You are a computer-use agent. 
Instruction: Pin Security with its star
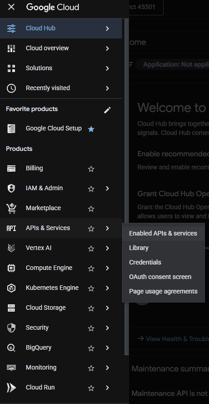[91, 328]
